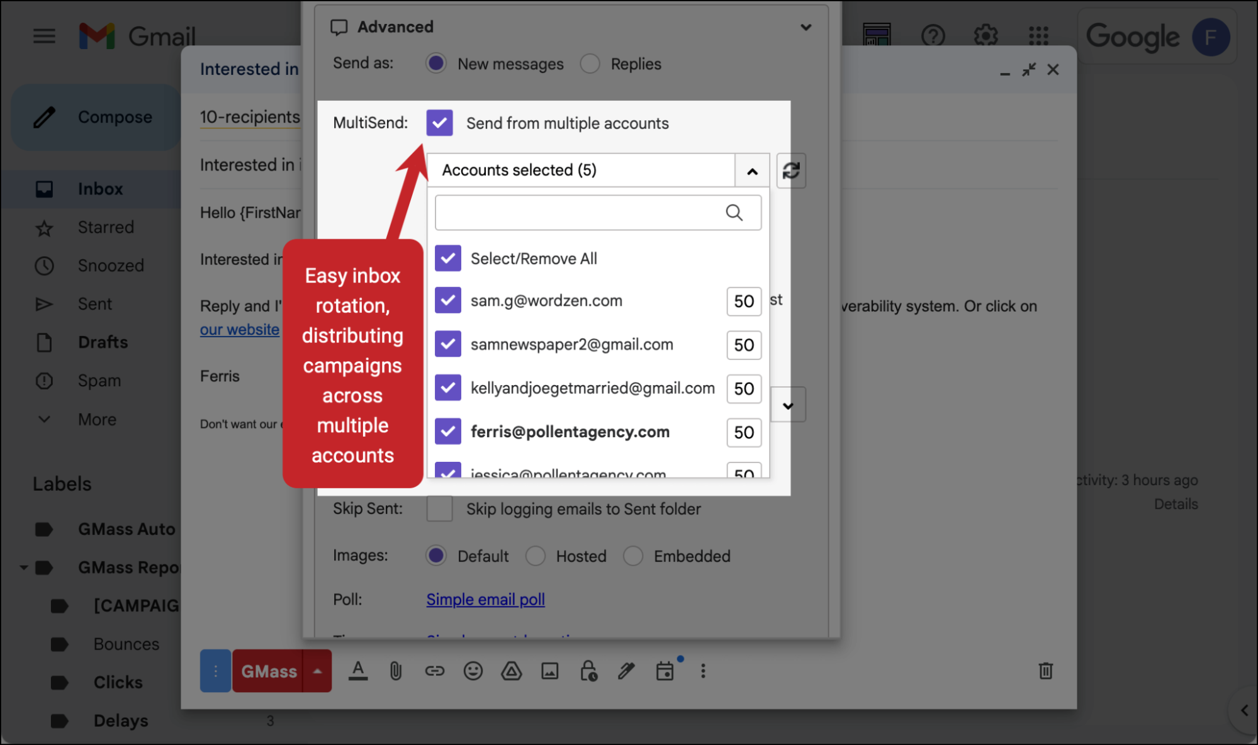Open the dropdown arrow behind the accounts list

[x=788, y=405]
